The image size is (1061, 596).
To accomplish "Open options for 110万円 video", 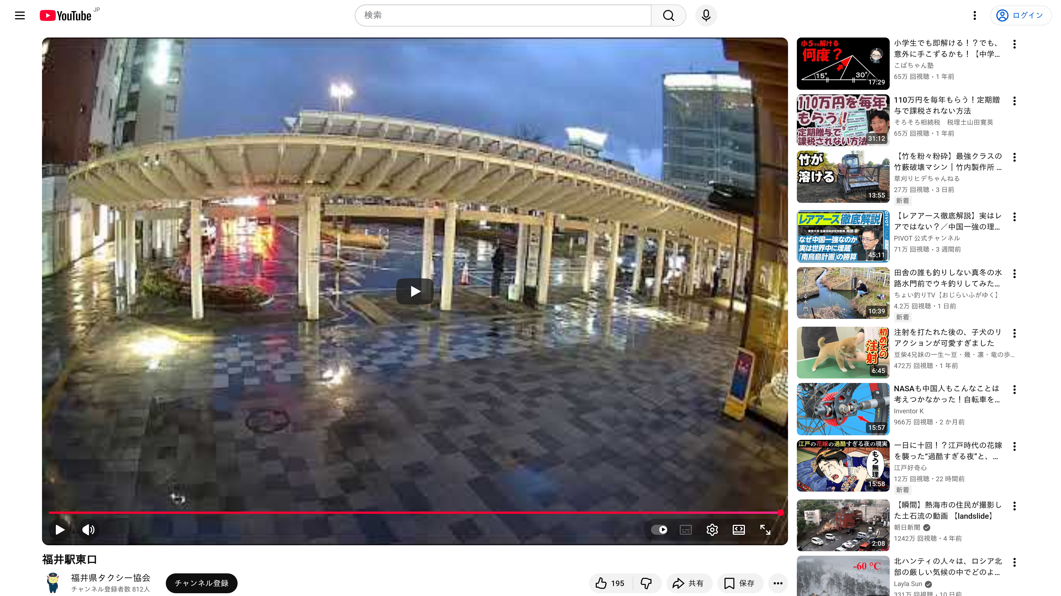I will [1015, 101].
